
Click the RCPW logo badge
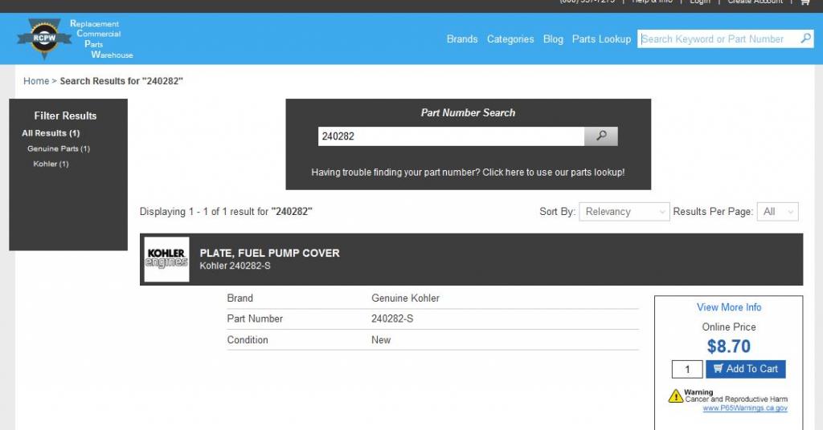44,39
